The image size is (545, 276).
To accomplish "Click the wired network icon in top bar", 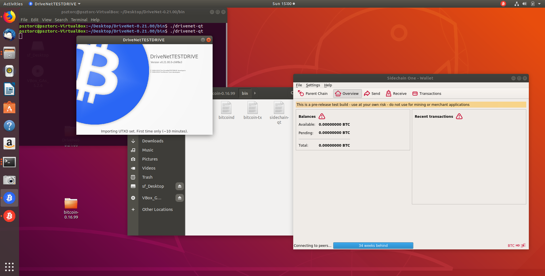I will pos(517,4).
